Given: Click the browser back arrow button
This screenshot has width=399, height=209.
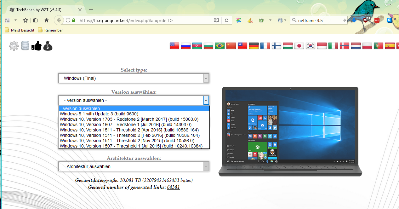Looking at the screenshot, I should pos(59,20).
